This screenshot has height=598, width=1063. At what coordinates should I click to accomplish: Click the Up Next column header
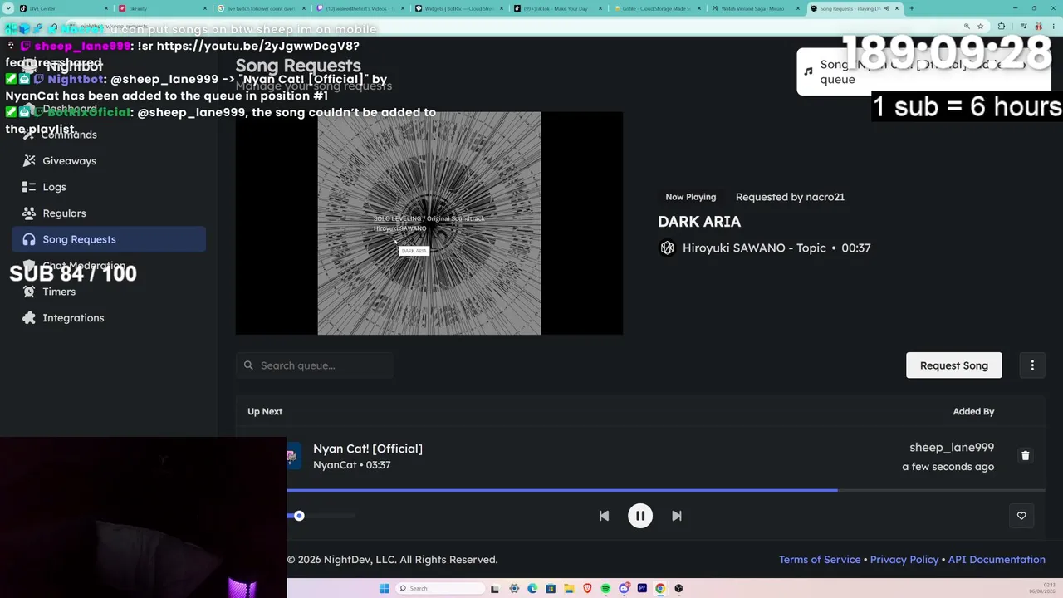265,411
